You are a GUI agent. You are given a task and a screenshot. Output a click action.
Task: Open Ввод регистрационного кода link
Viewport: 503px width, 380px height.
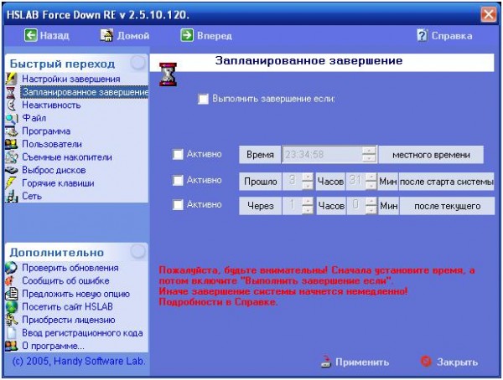(82, 333)
